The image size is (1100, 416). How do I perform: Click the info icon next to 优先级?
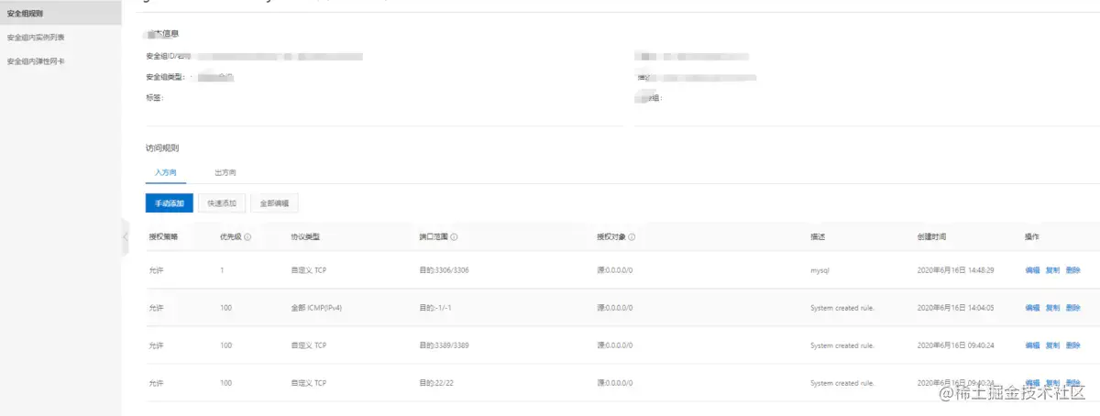pyautogui.click(x=248, y=236)
